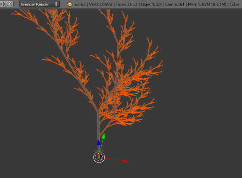Click the 3D cursor at object origin
242x178 pixels.
(99, 157)
